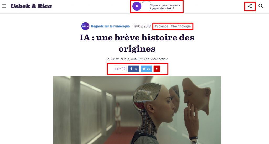Open the search magnifier icon
Image resolution: width=269 pixels, height=144 pixels.
click(261, 6)
